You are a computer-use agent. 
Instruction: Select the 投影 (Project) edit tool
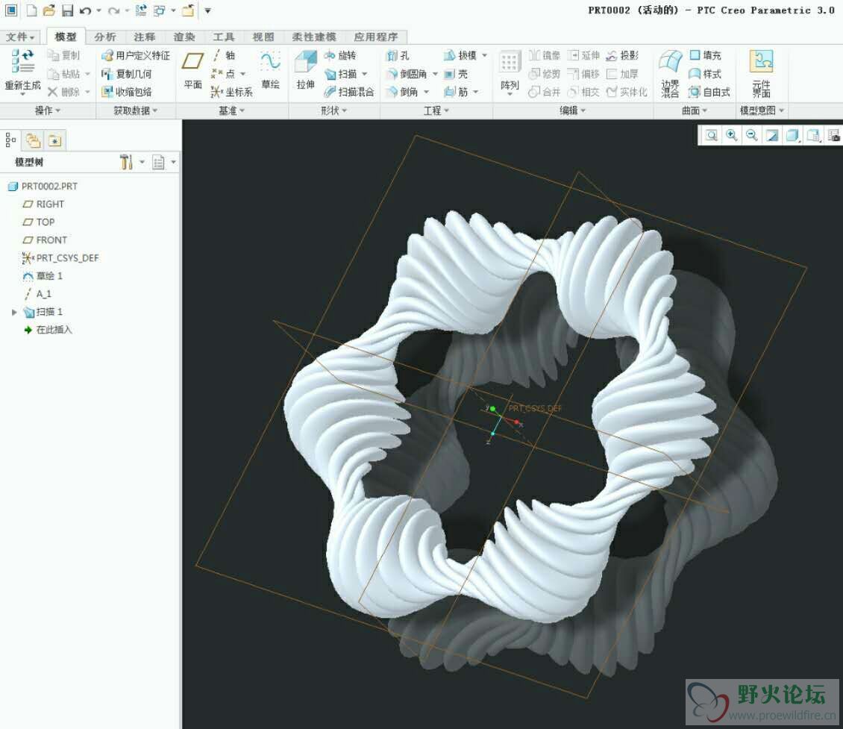623,55
